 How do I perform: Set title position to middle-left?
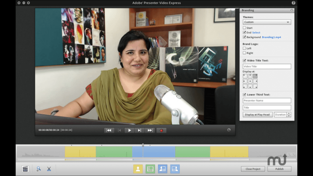[245, 81]
